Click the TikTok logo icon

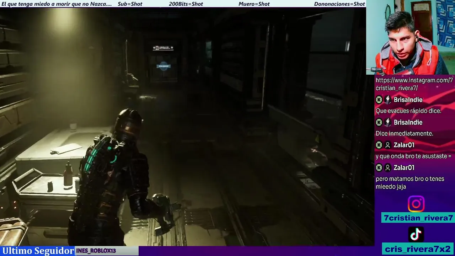click(416, 234)
